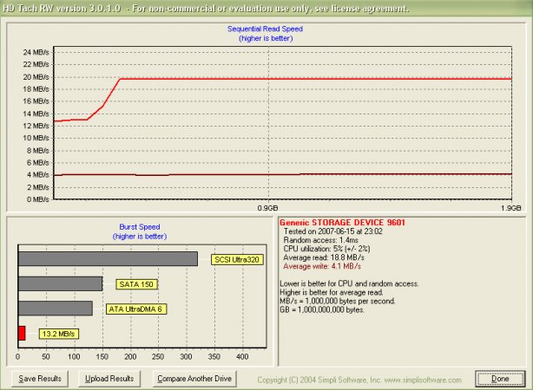Click the 13.2 MB/s burst result label

58,334
